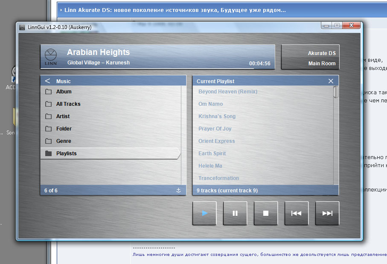Screen dimensions: 387x264
Task: Open the Artist folder
Action: tap(111, 116)
